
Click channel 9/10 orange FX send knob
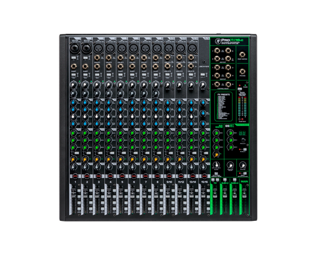pyautogui.click(x=168, y=159)
